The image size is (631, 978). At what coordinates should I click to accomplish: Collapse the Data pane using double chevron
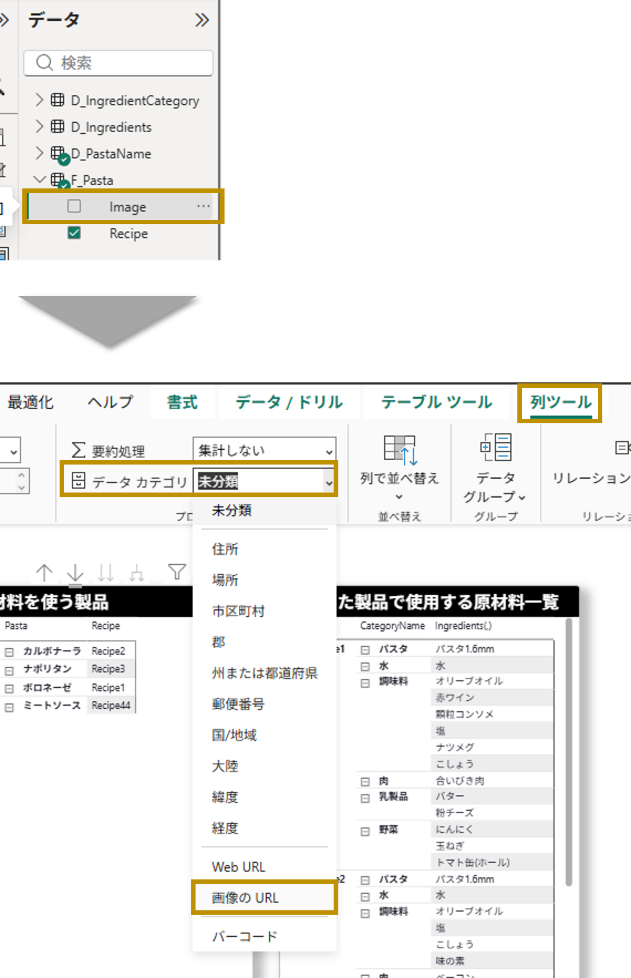tap(202, 20)
